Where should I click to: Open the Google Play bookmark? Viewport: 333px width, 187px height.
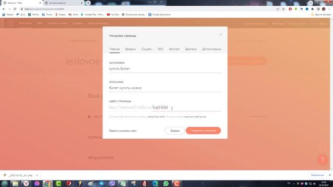93,15
